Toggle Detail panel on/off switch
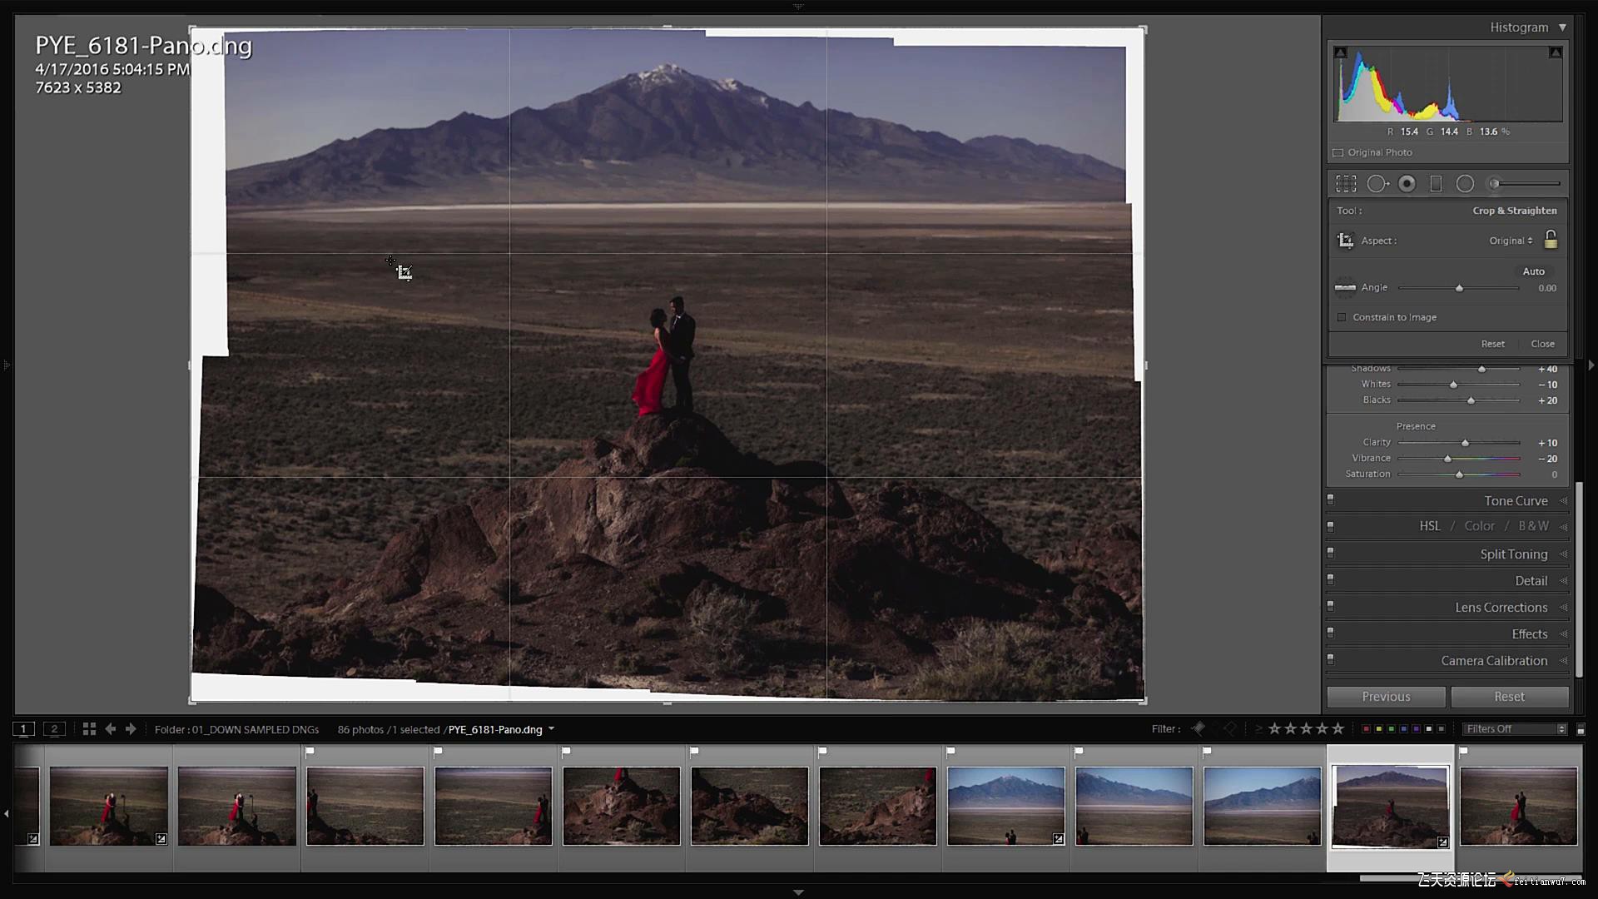The image size is (1598, 899). 1330,580
